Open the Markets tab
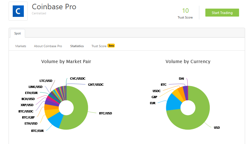247x144 pixels. pyautogui.click(x=21, y=46)
